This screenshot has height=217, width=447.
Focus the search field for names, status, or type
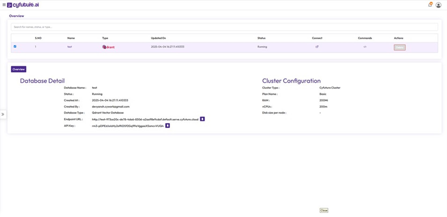click(x=224, y=27)
